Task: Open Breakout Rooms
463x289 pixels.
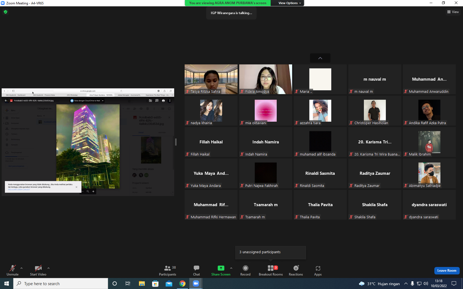Action: pos(271,271)
